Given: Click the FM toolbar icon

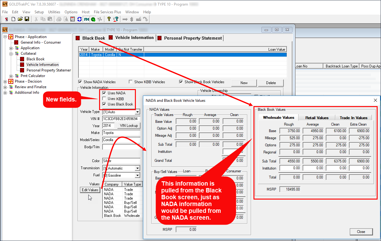Looking at the screenshot, I should pyautogui.click(x=86, y=19).
